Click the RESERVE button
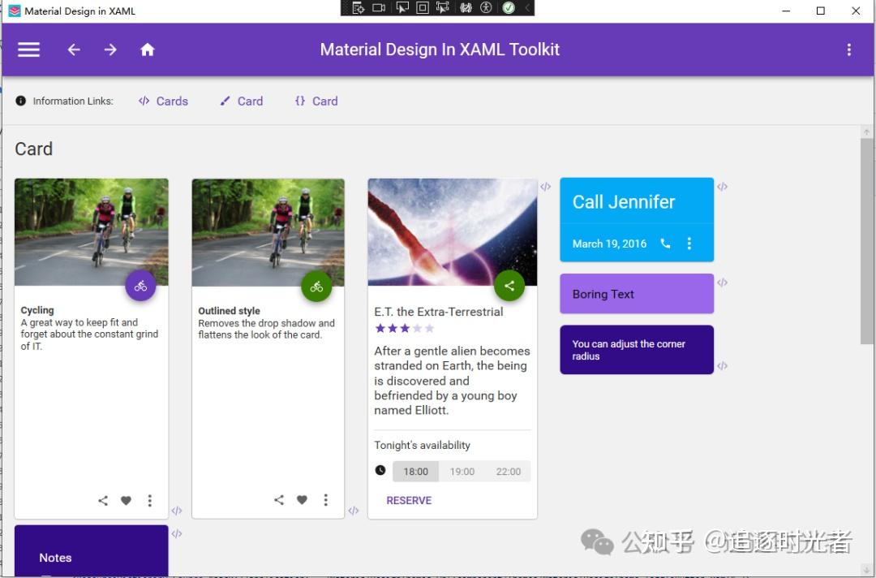The width and height of the screenshot is (876, 578). point(409,500)
